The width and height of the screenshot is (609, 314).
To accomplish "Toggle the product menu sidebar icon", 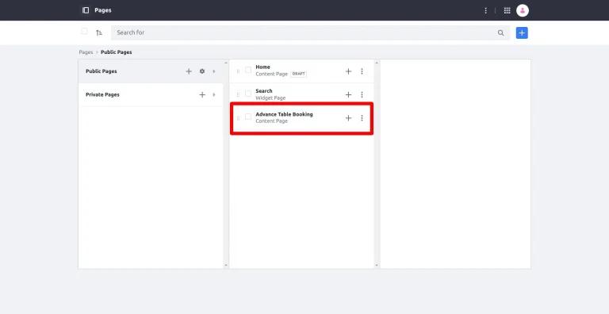I will (x=86, y=10).
